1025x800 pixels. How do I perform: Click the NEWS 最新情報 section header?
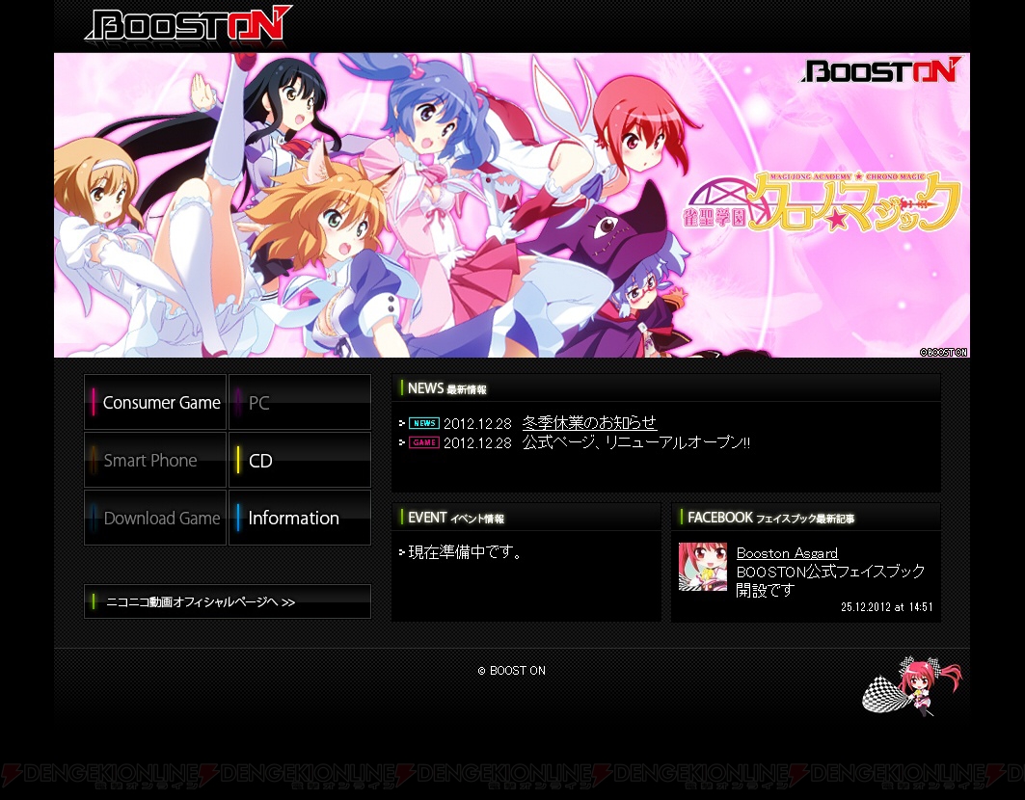point(666,388)
